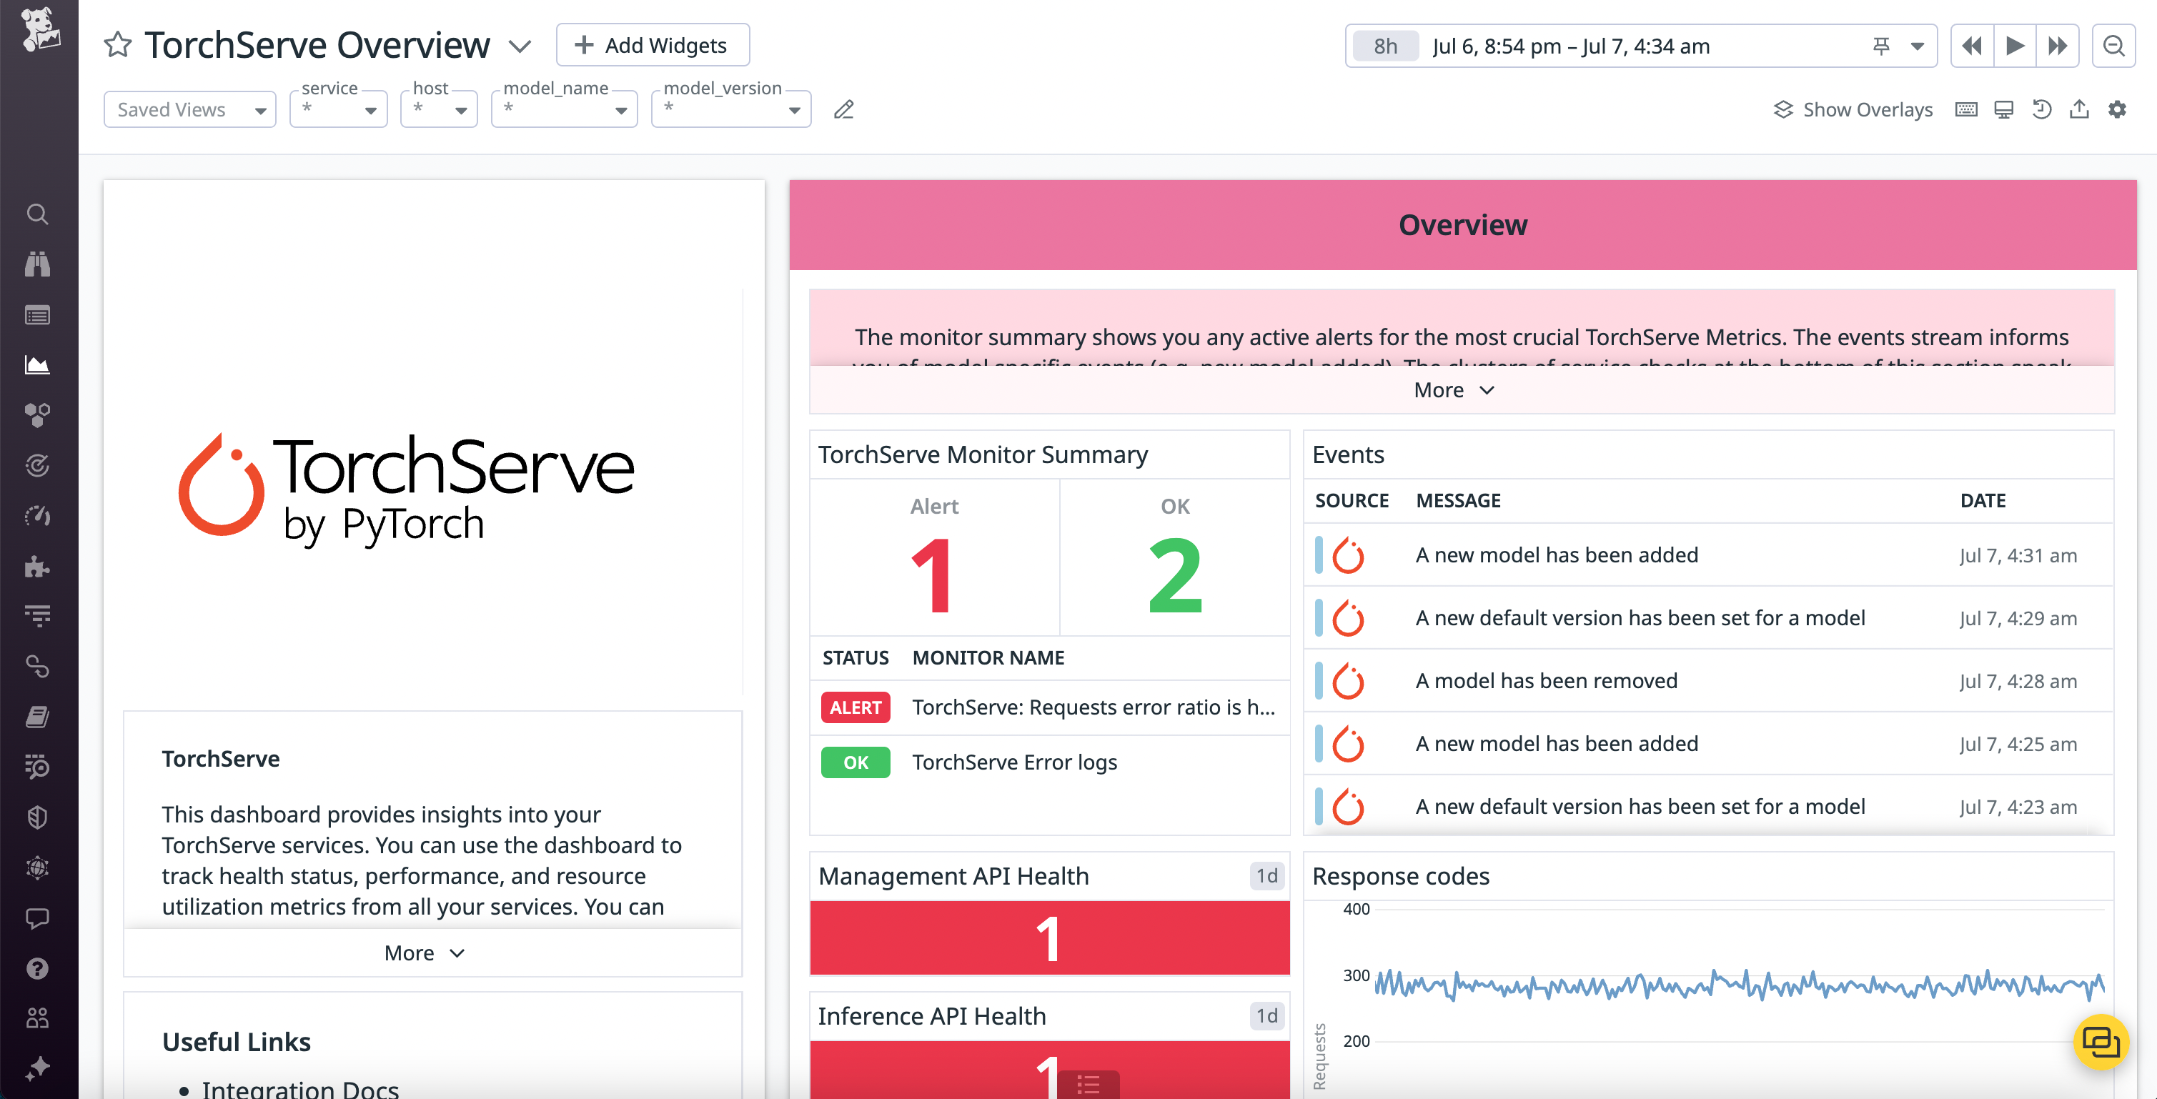Open the Notebooks book icon in sidebar

tap(38, 717)
